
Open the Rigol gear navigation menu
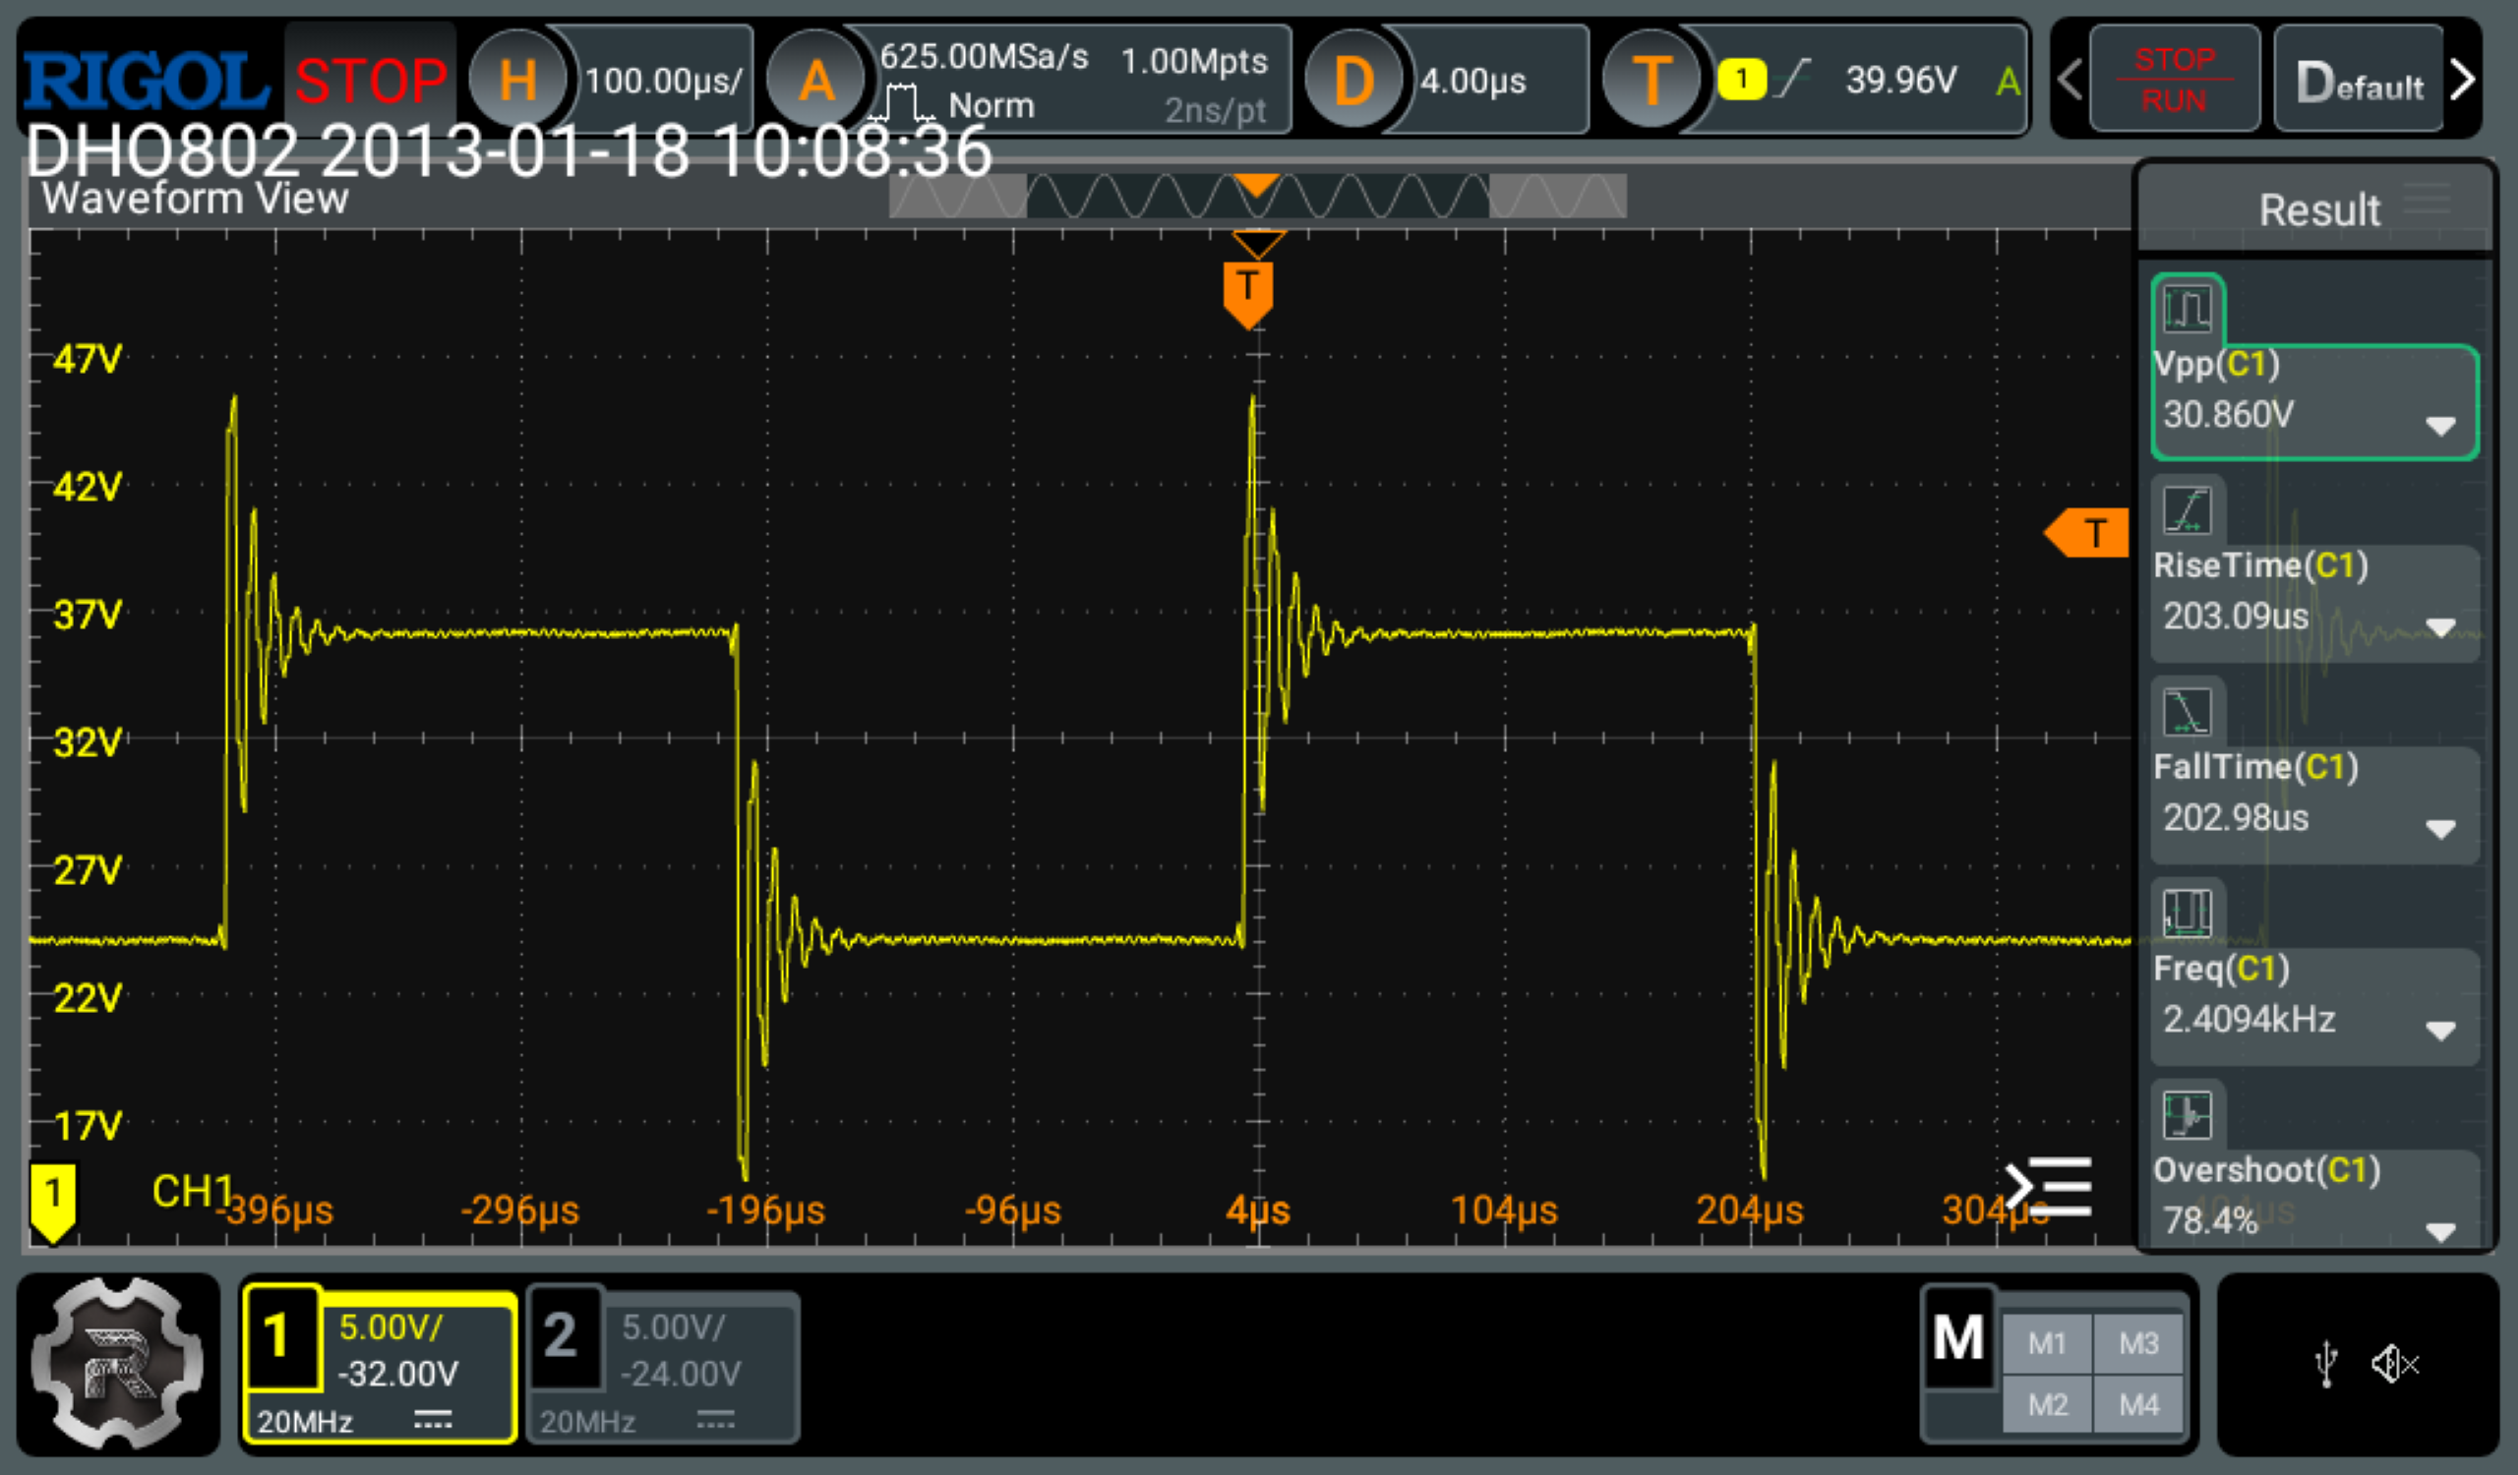tap(118, 1362)
